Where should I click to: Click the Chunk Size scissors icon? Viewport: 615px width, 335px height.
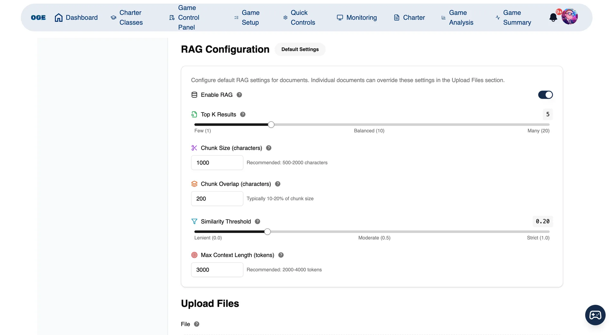coord(194,148)
